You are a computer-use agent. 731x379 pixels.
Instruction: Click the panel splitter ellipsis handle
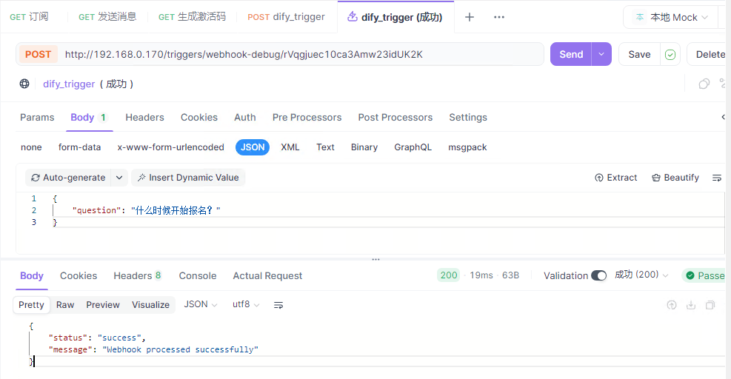tap(375, 259)
